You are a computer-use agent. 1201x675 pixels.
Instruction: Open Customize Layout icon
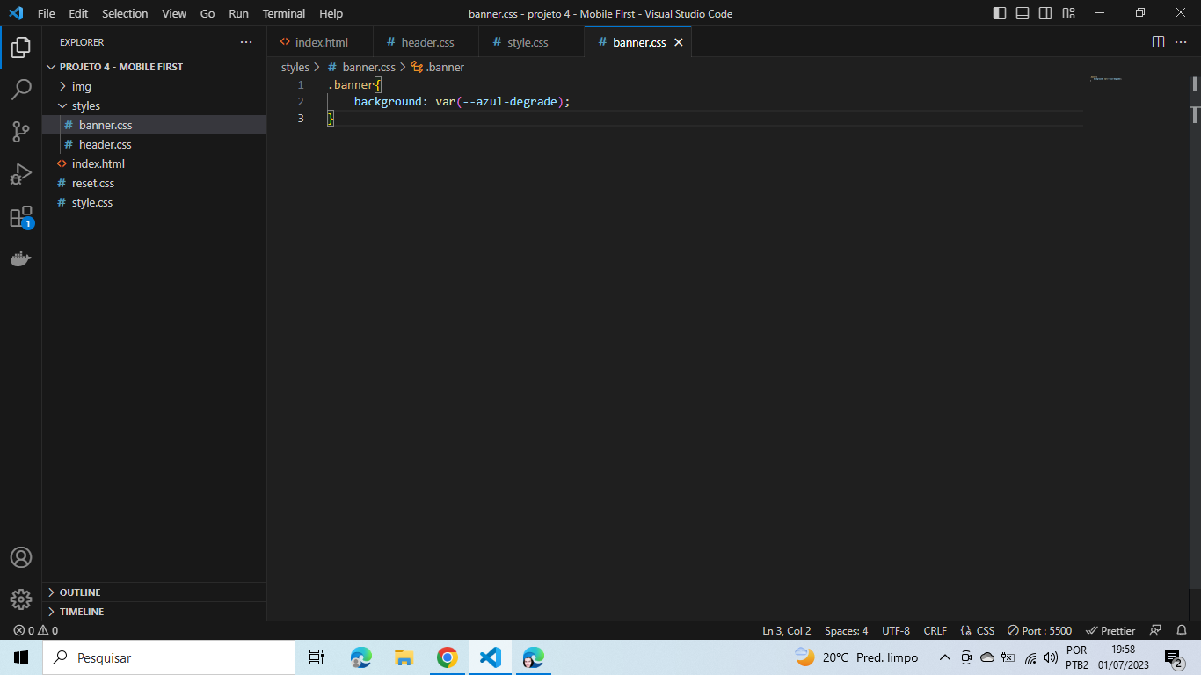(1068, 13)
